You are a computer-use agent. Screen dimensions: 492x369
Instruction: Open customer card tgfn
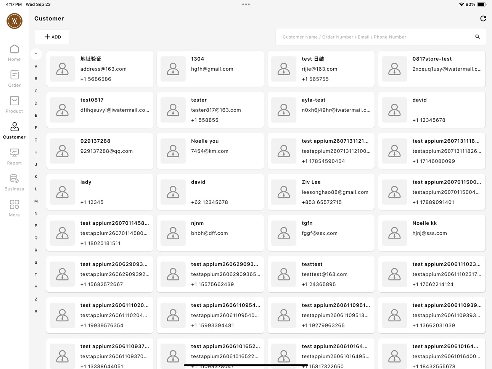pyautogui.click(x=321, y=233)
